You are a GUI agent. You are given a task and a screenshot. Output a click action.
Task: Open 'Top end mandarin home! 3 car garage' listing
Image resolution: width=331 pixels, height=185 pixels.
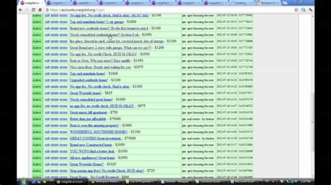click(91, 22)
